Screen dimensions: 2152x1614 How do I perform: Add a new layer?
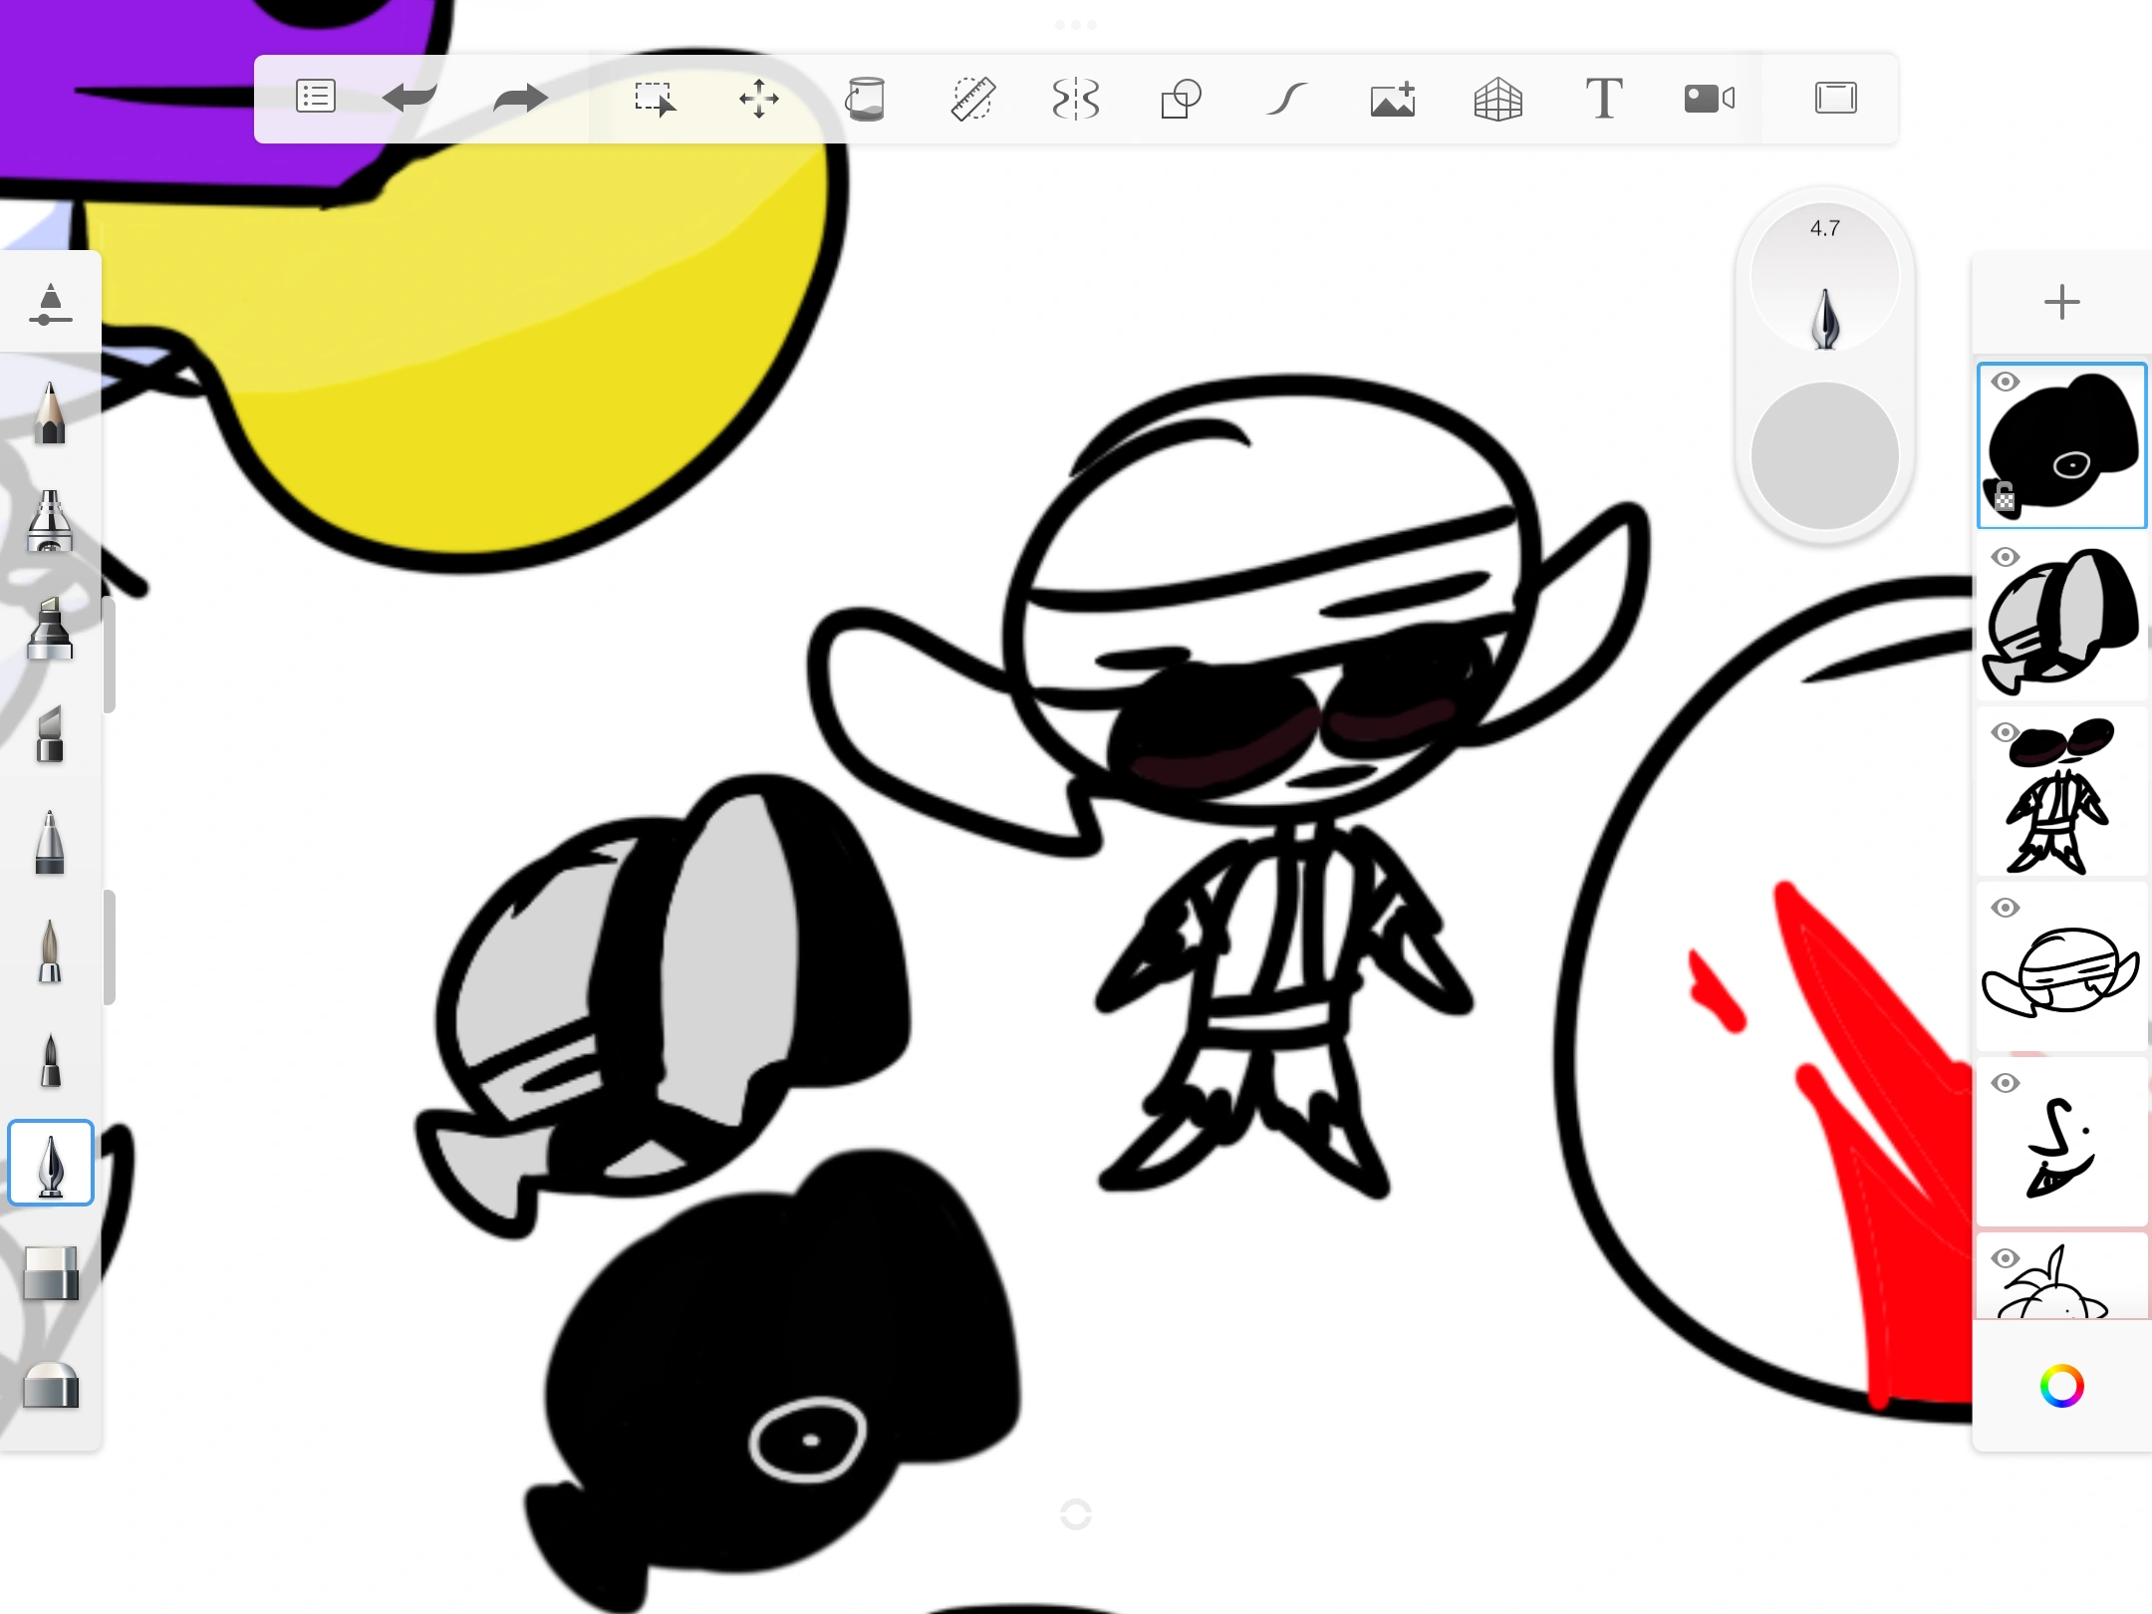[2061, 302]
